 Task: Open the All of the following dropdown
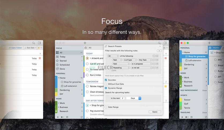(113, 56)
